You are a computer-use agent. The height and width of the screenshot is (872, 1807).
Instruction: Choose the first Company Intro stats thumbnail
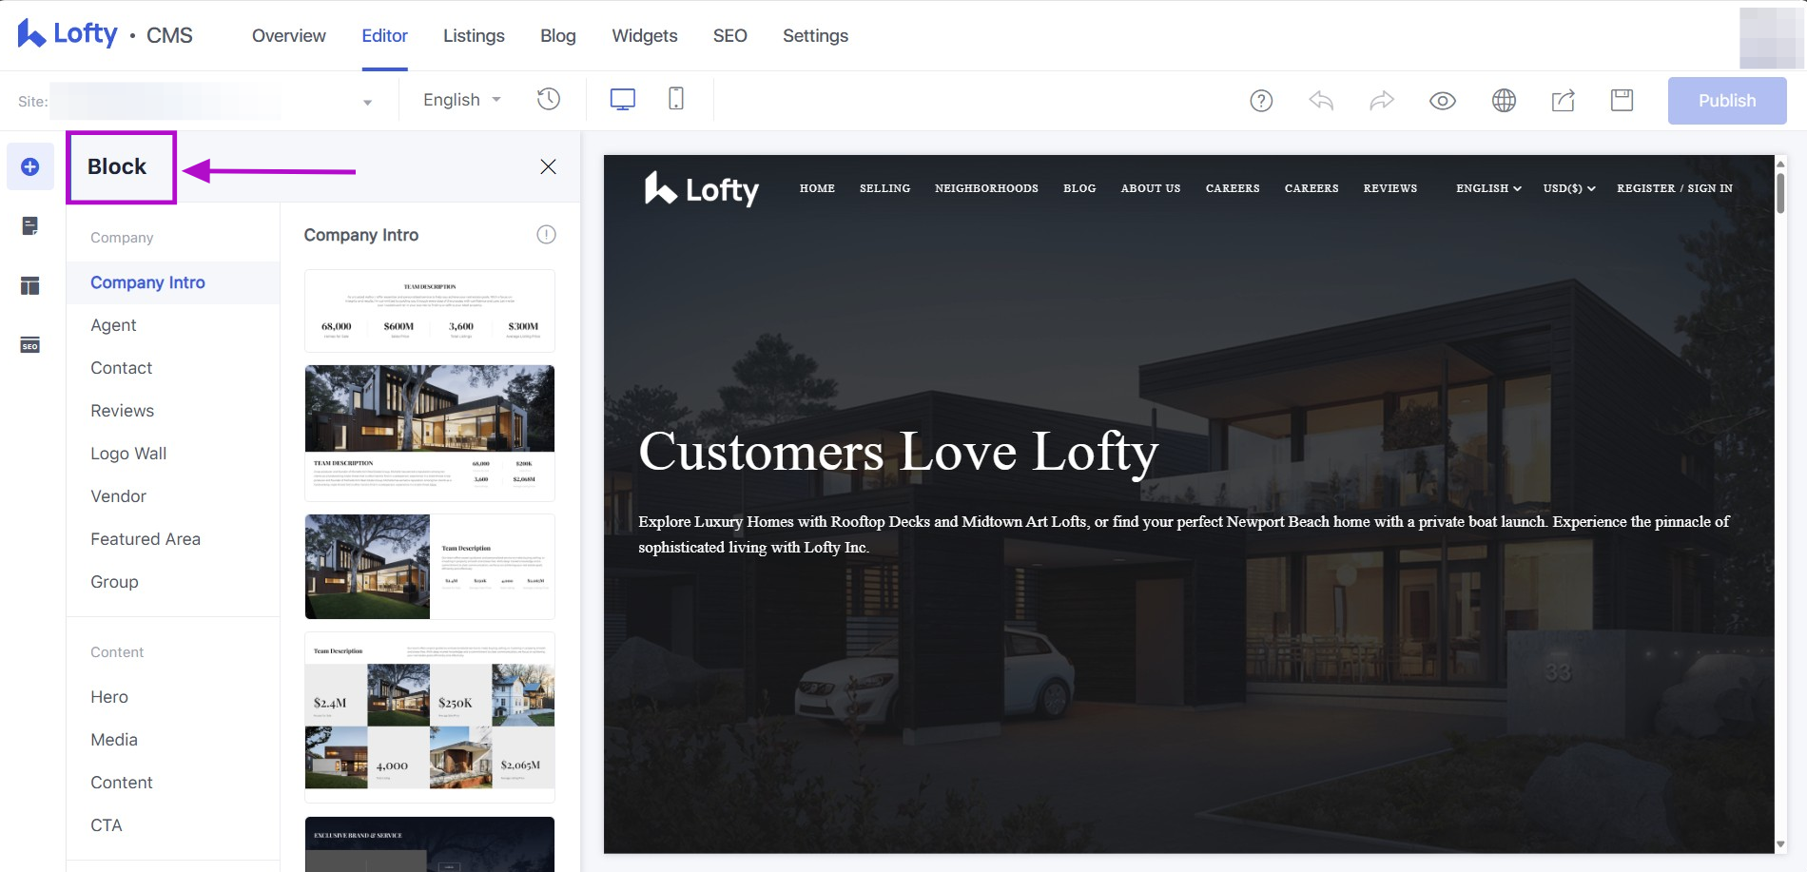pyautogui.click(x=430, y=311)
